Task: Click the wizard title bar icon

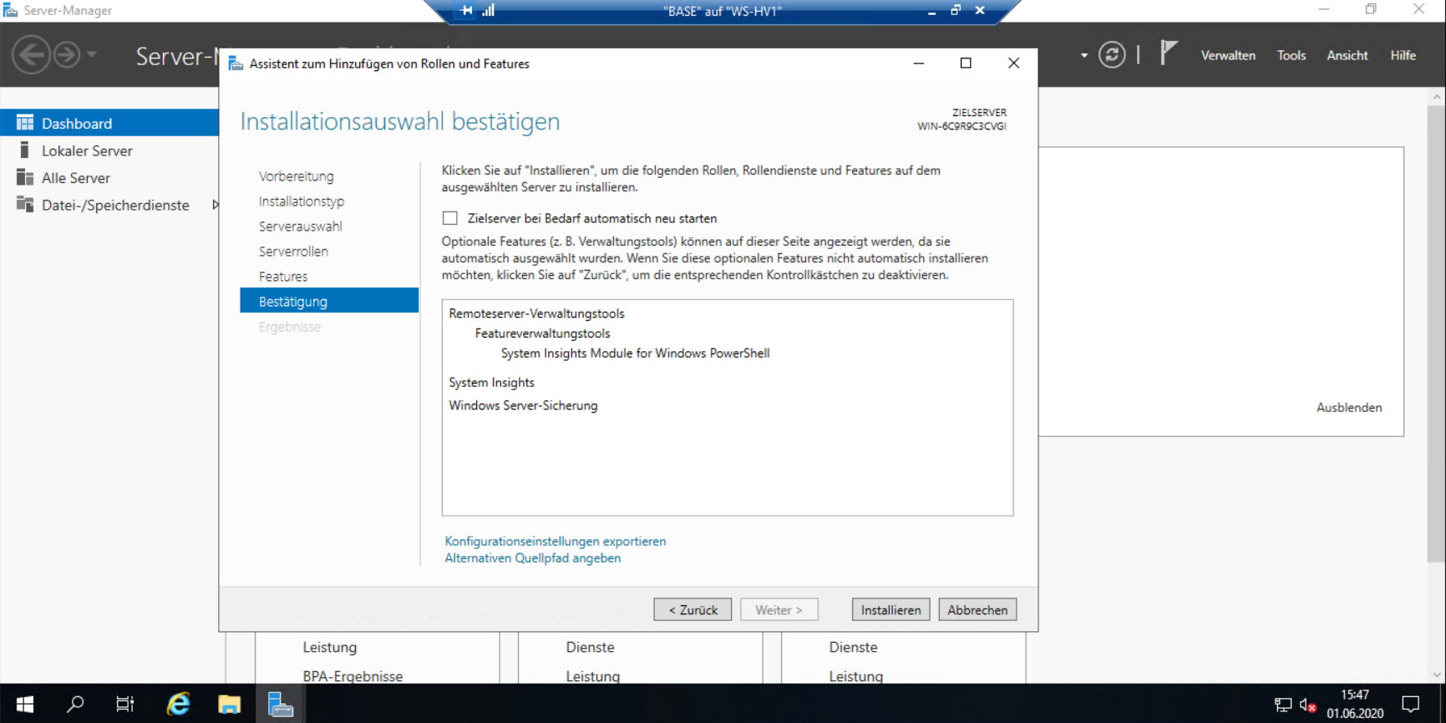Action: [236, 64]
